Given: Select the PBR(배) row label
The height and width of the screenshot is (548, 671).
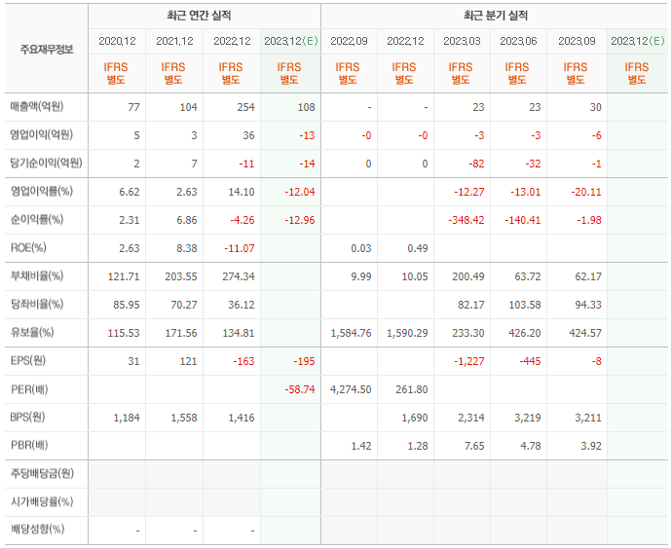Looking at the screenshot, I should (29, 446).
